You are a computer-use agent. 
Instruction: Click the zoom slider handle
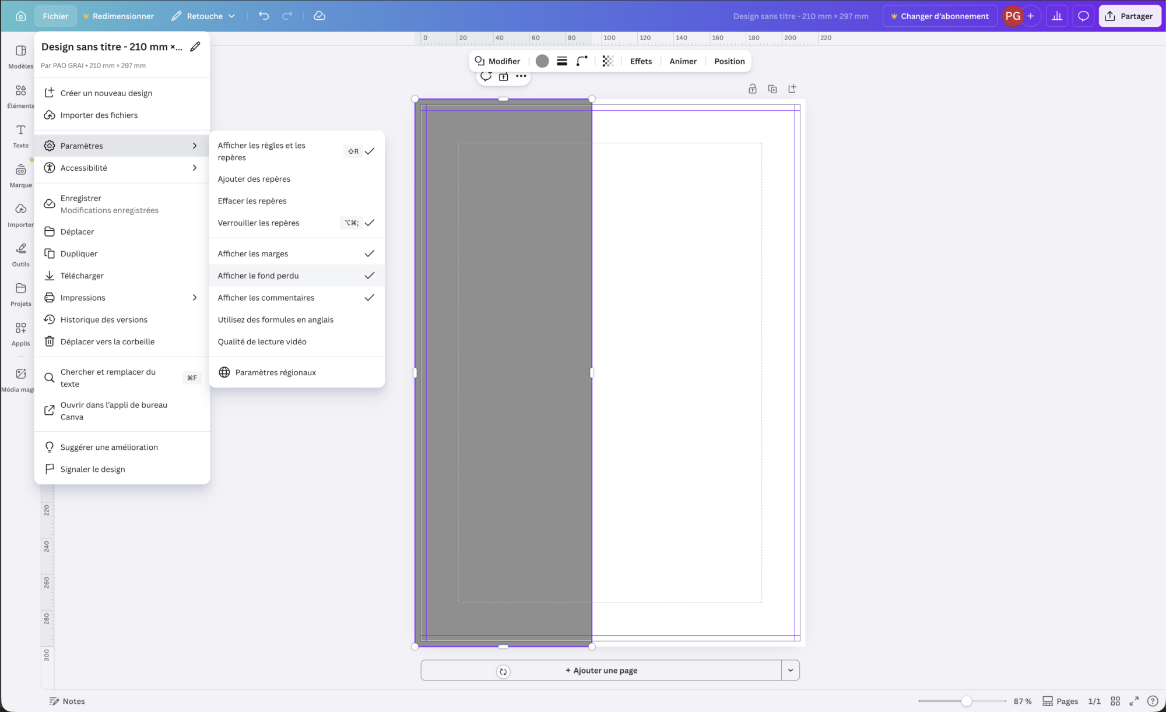coord(966,701)
